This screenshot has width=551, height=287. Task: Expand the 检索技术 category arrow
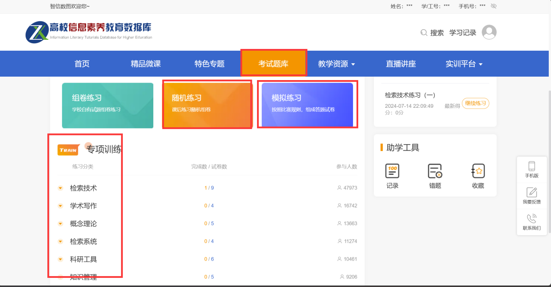(60, 188)
